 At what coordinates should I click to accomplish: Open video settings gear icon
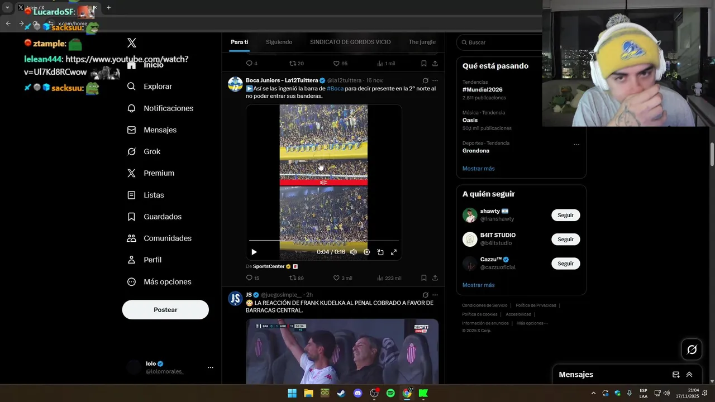(366, 252)
